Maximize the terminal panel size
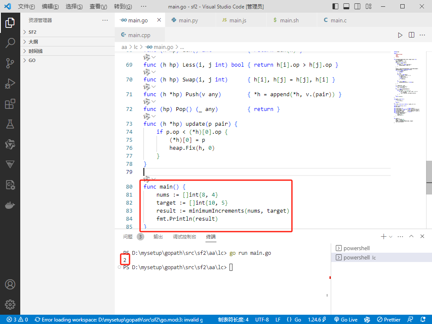This screenshot has height=324, width=432. pyautogui.click(x=411, y=236)
